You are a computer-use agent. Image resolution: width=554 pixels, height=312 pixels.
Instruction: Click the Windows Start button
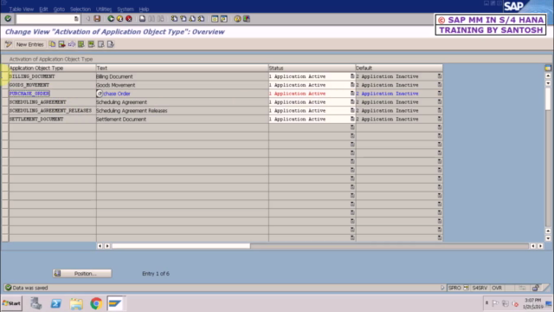(x=11, y=303)
